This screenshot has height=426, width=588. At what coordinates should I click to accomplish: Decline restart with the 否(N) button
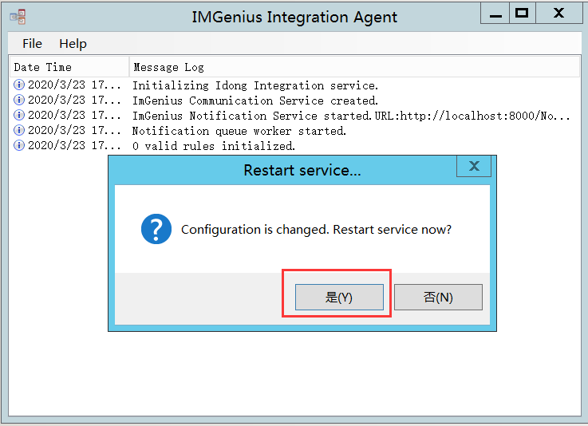[438, 297]
